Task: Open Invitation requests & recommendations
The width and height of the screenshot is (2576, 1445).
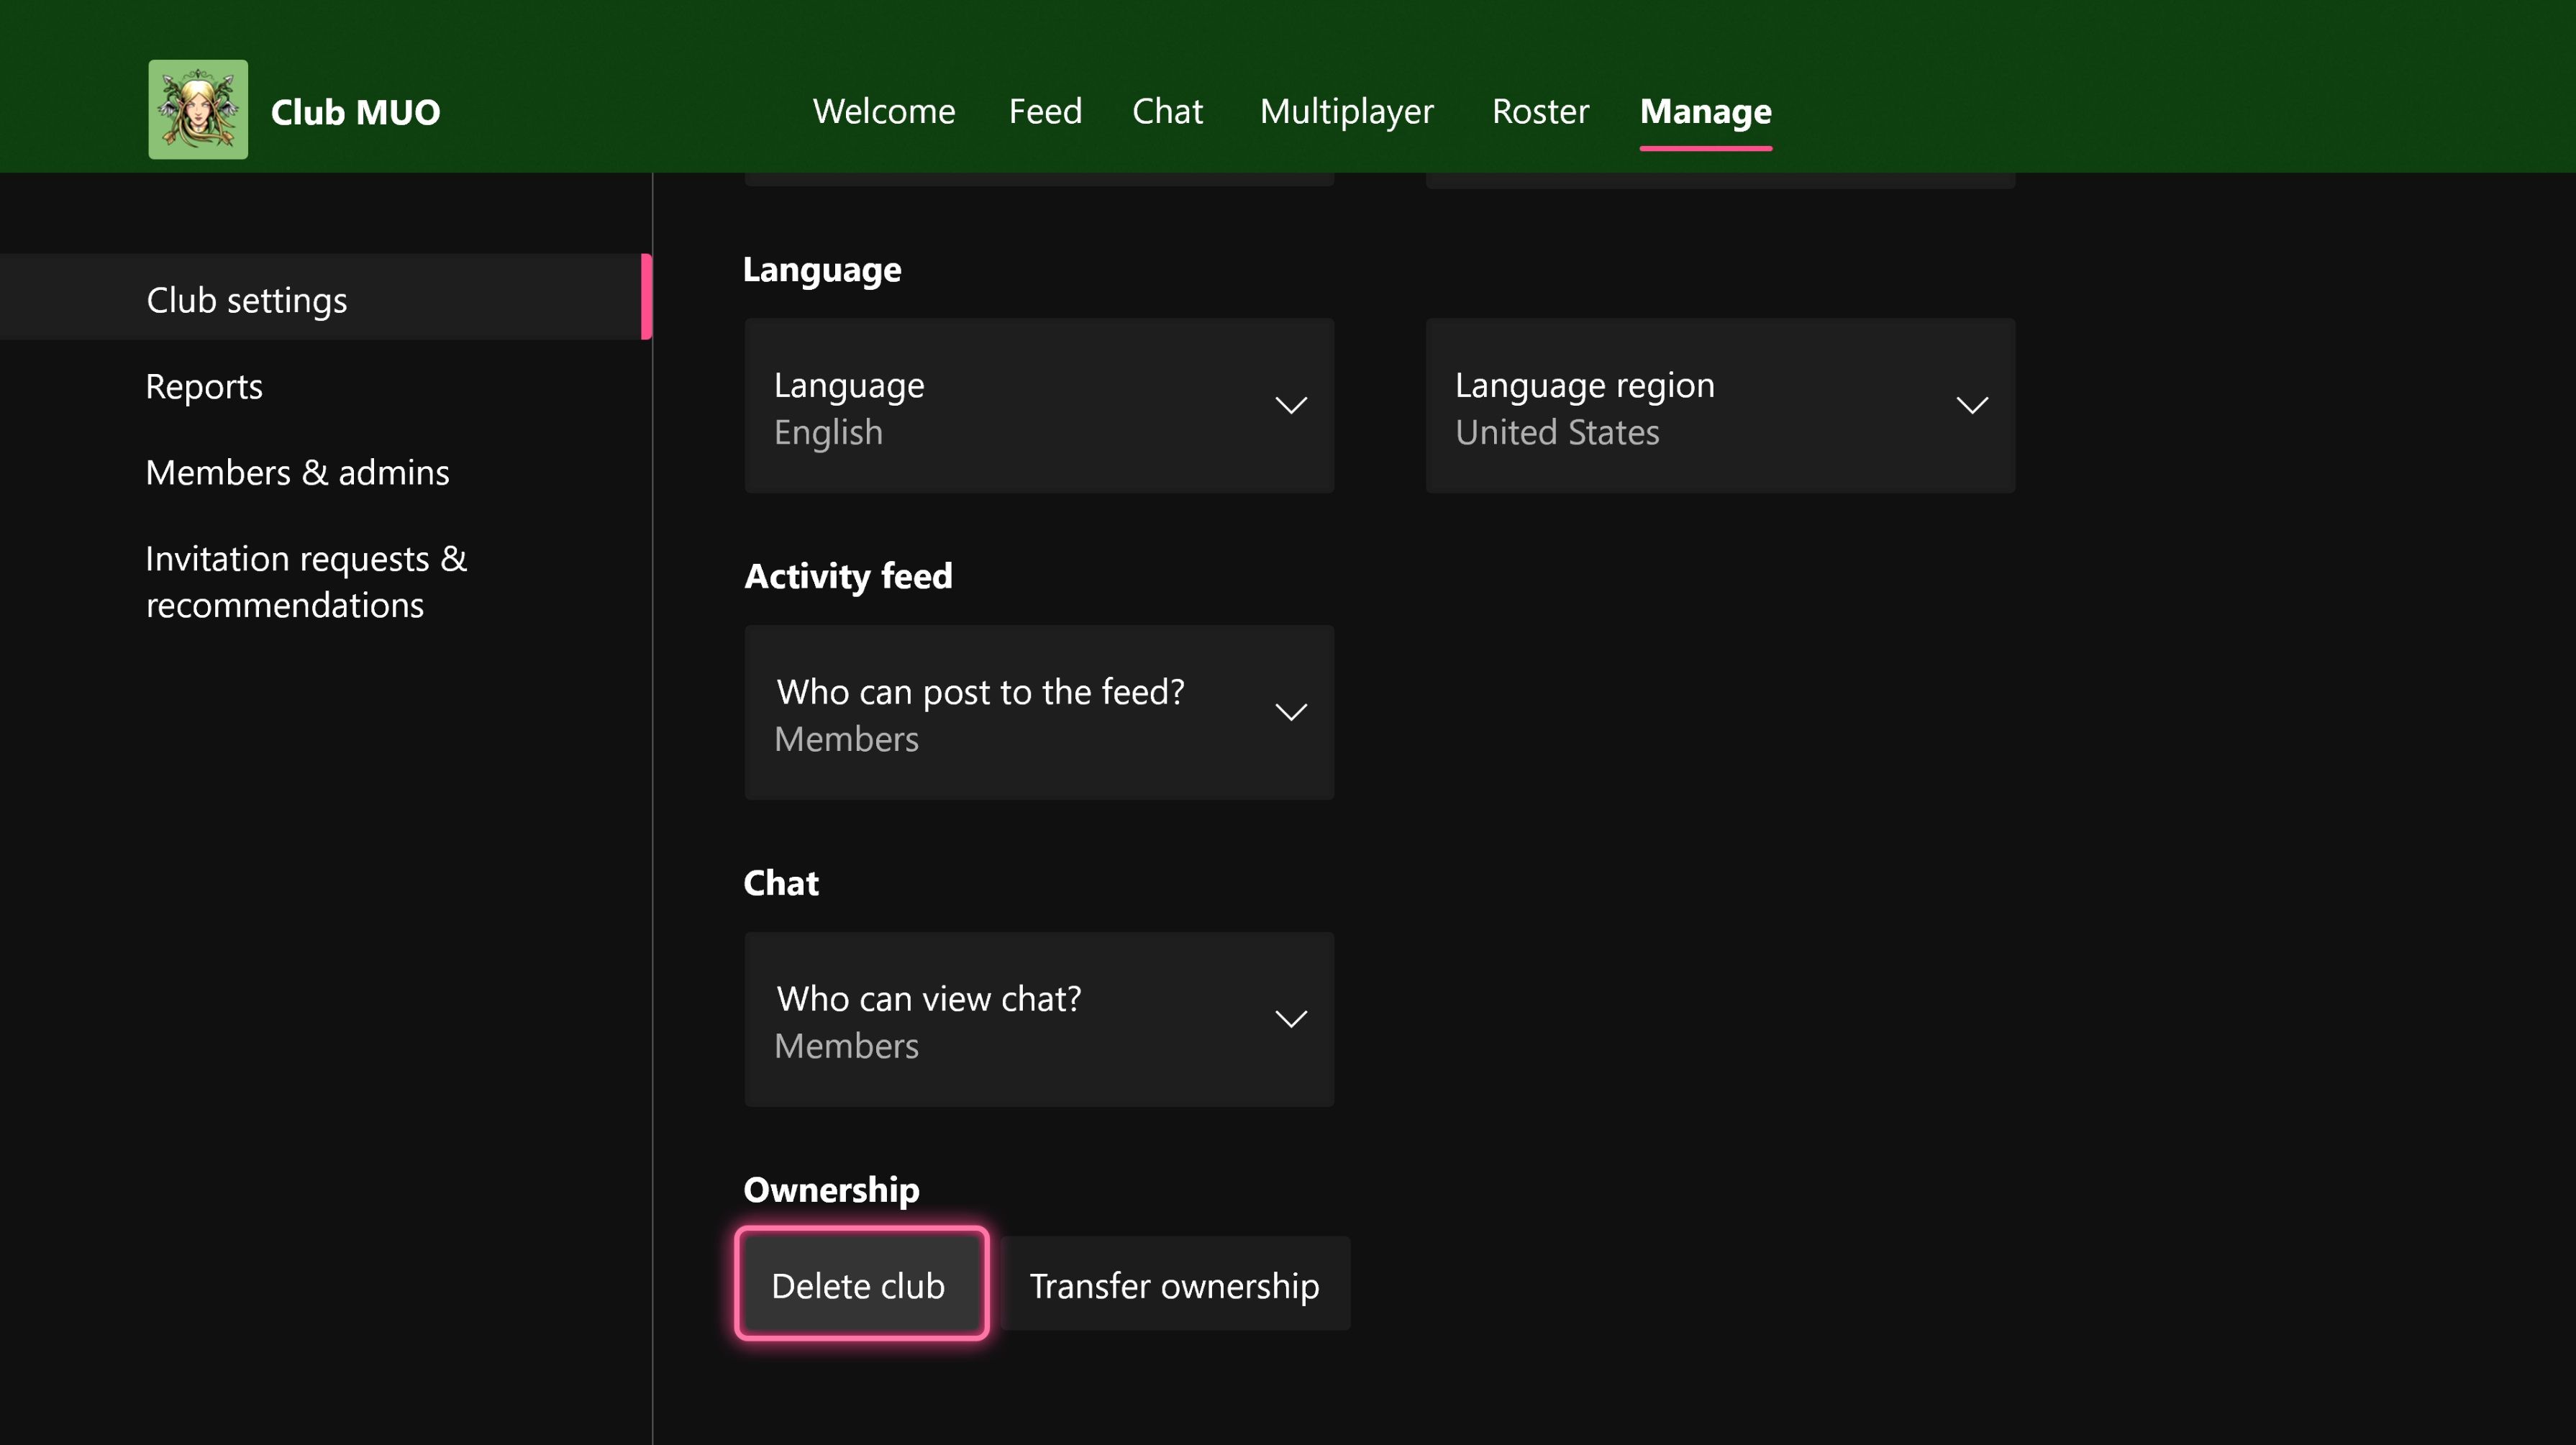Action: [x=306, y=580]
